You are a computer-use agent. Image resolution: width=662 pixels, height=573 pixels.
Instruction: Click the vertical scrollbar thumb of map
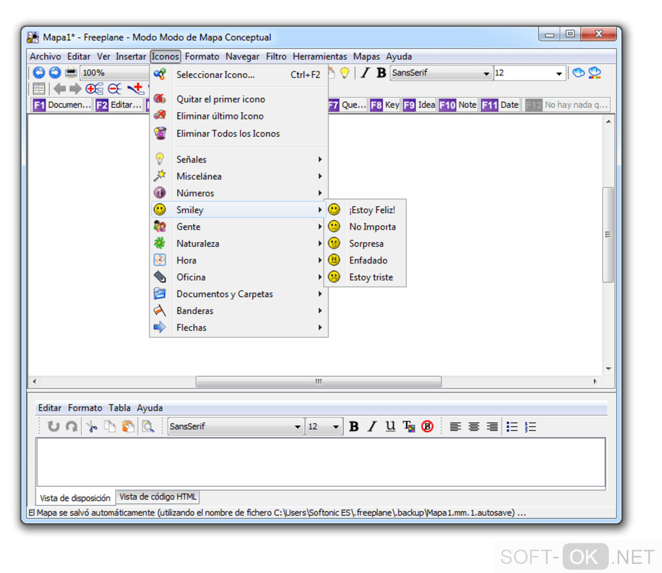click(x=608, y=234)
